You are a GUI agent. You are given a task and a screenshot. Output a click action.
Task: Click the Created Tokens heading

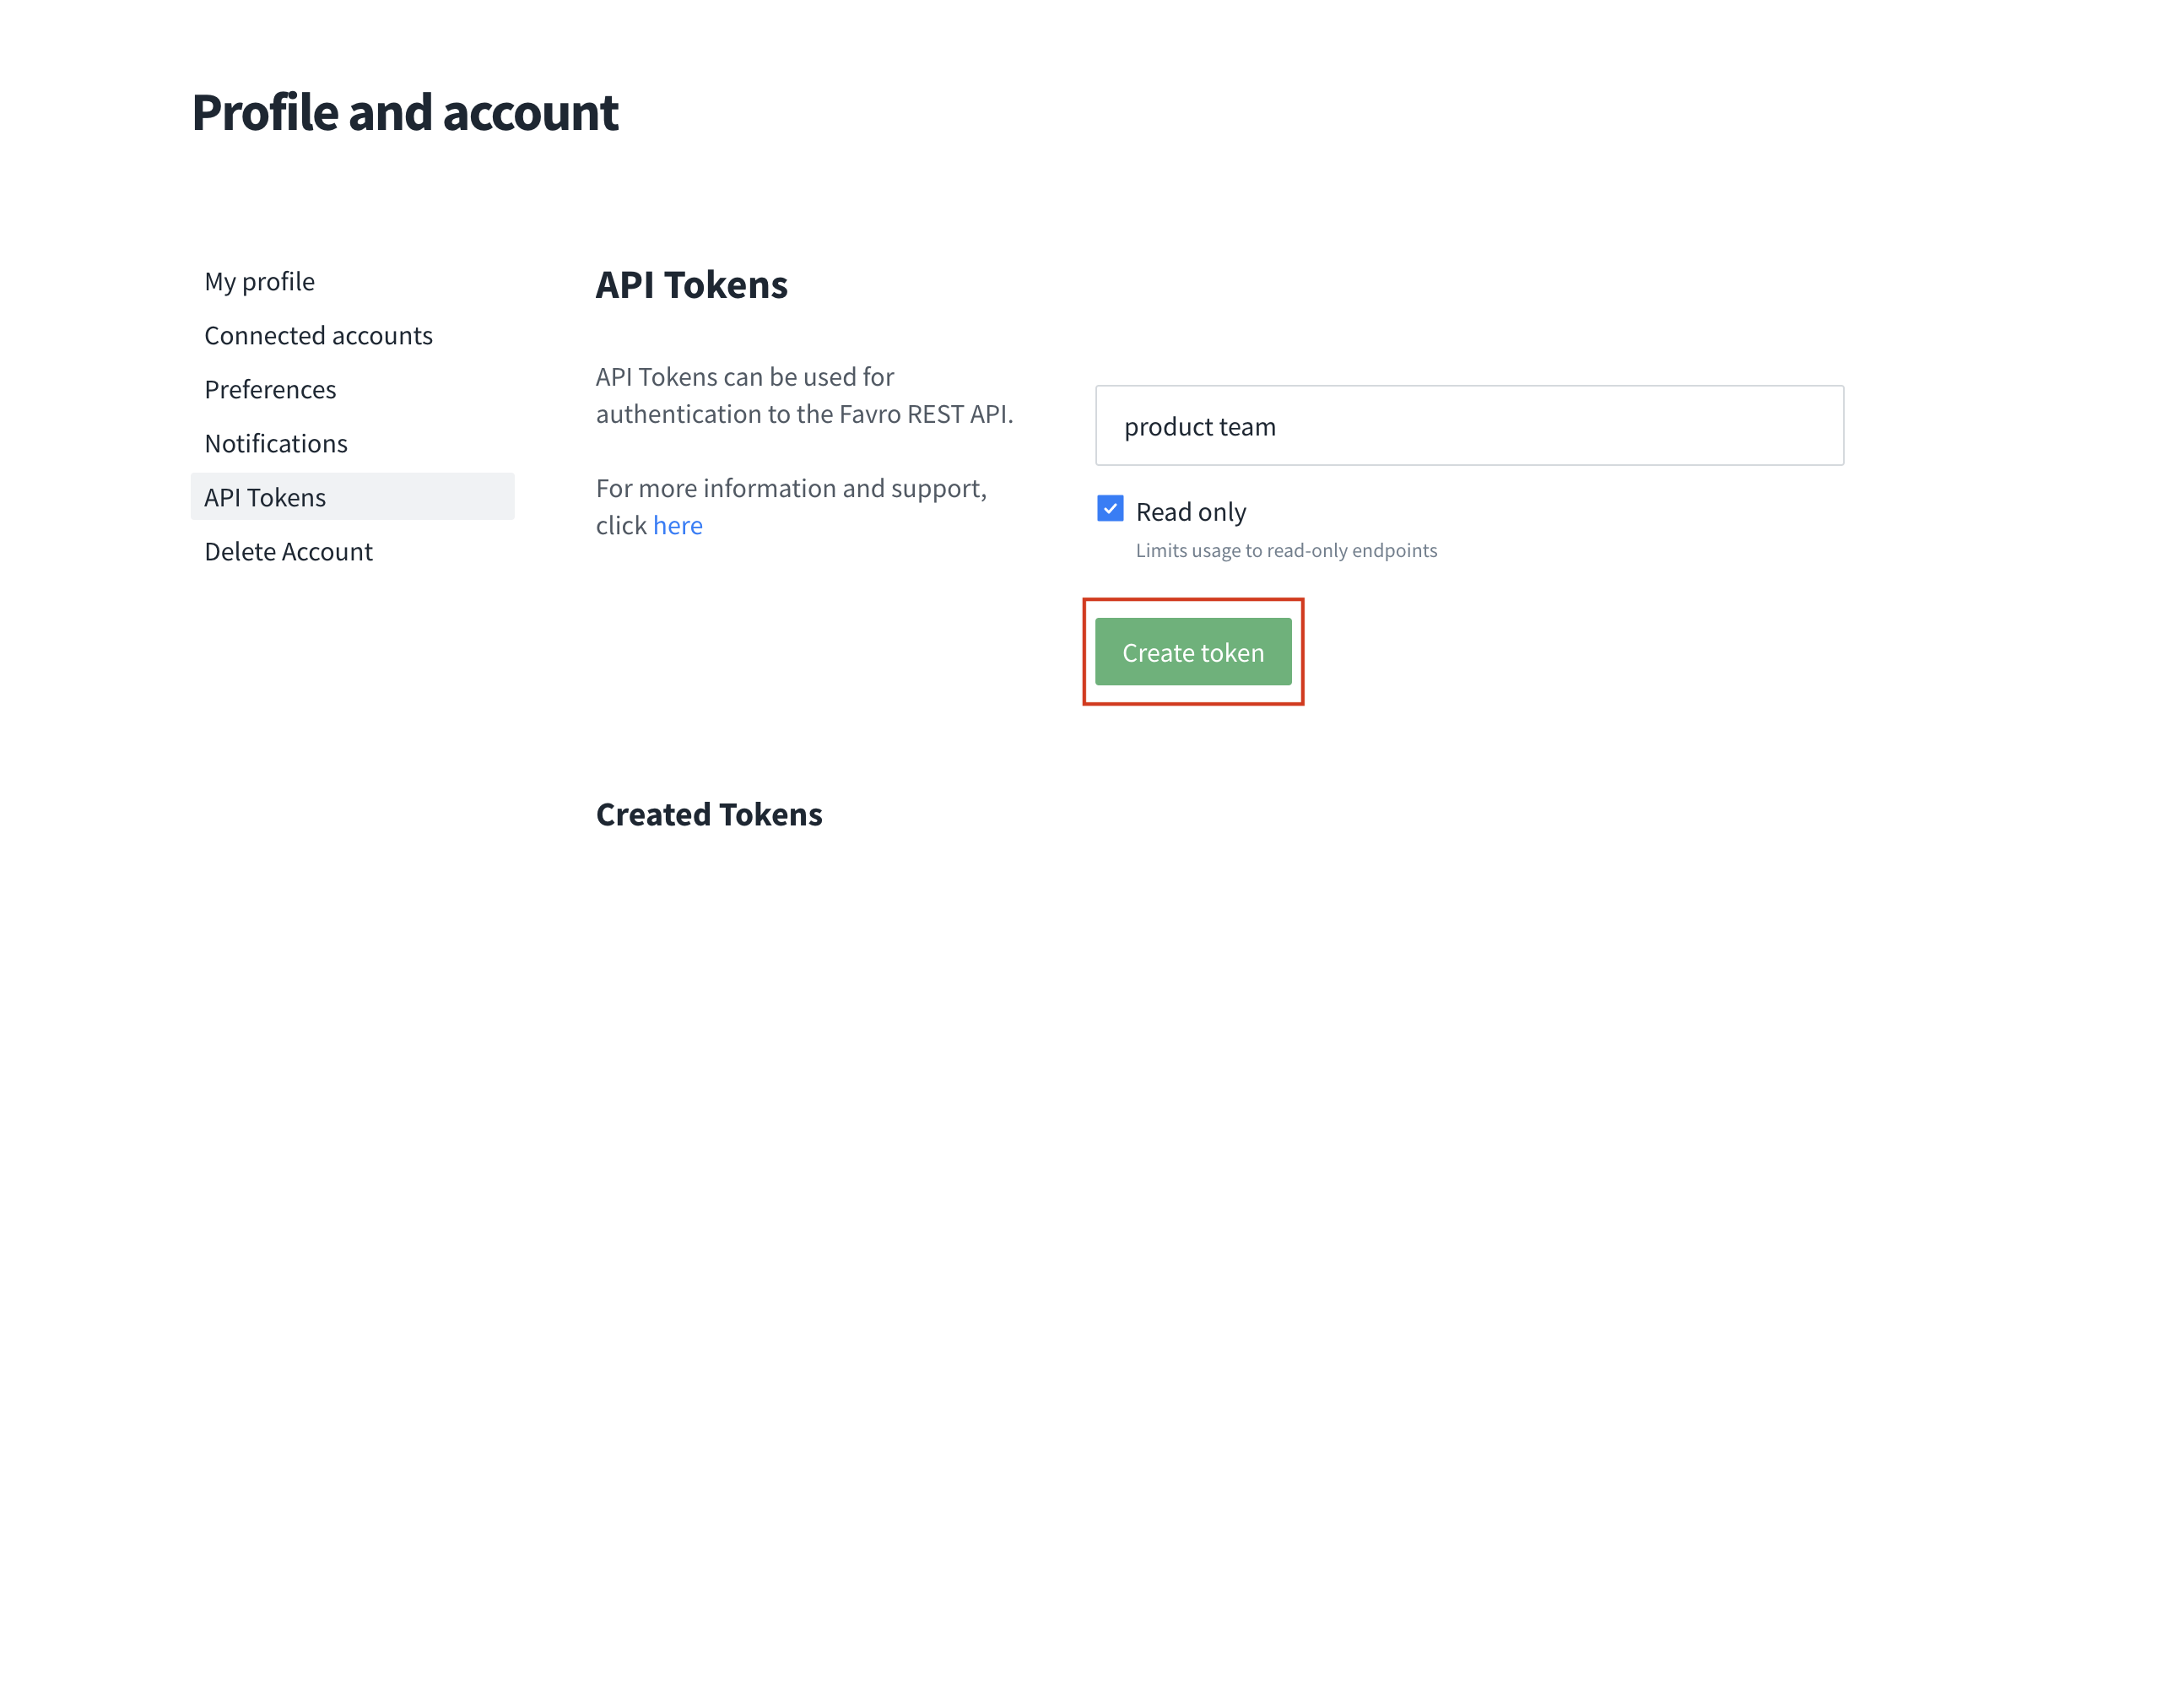tap(709, 815)
